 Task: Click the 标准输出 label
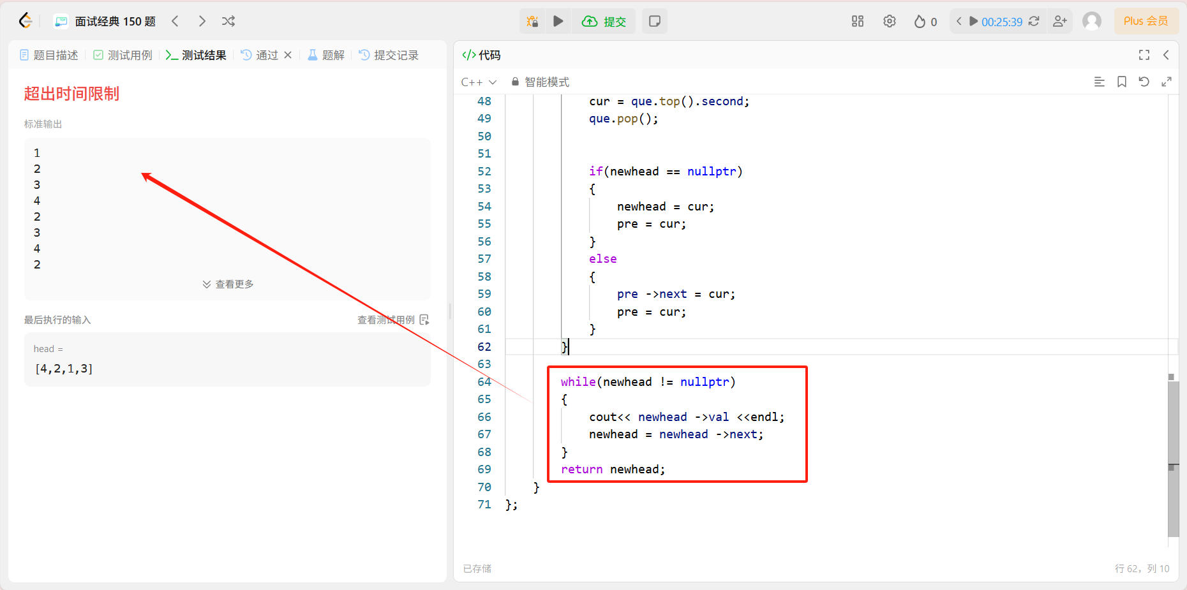(x=43, y=124)
